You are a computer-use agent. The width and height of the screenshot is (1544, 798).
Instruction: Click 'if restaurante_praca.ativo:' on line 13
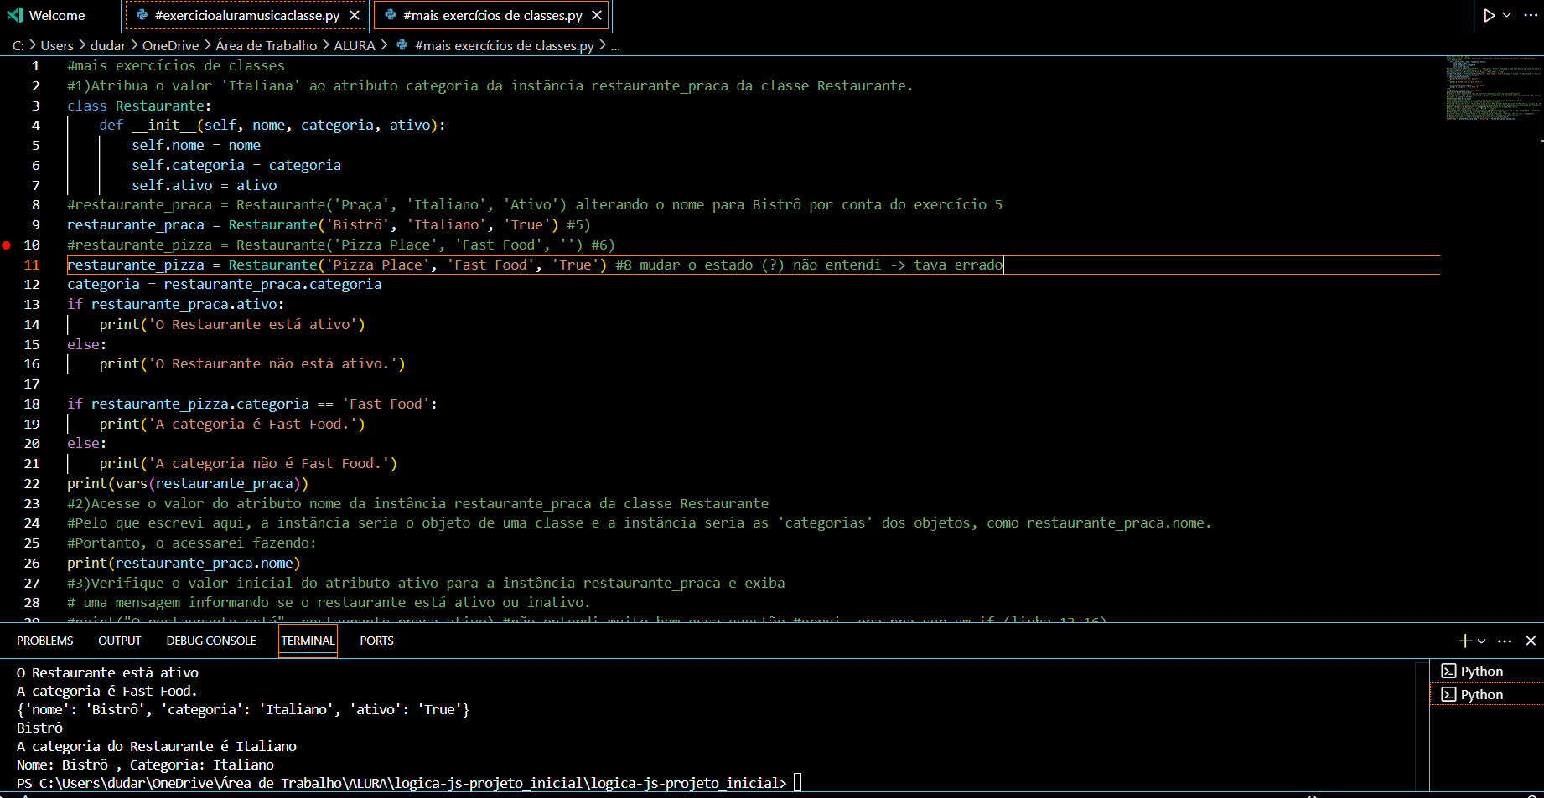pyautogui.click(x=176, y=304)
